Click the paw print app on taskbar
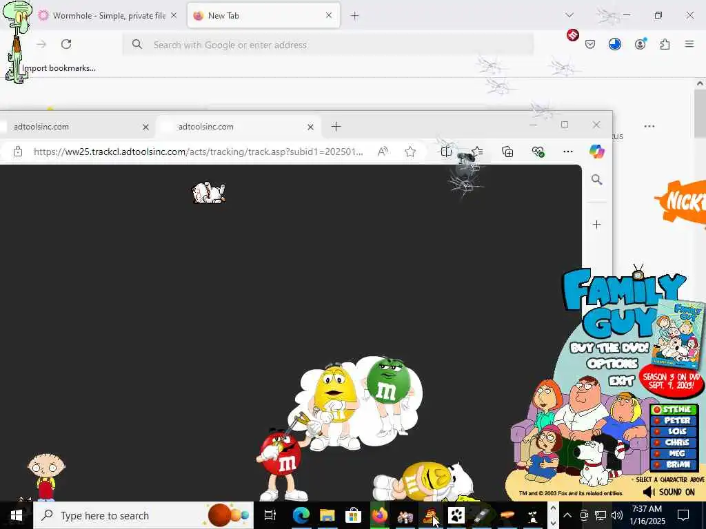The image size is (706, 529). (456, 515)
